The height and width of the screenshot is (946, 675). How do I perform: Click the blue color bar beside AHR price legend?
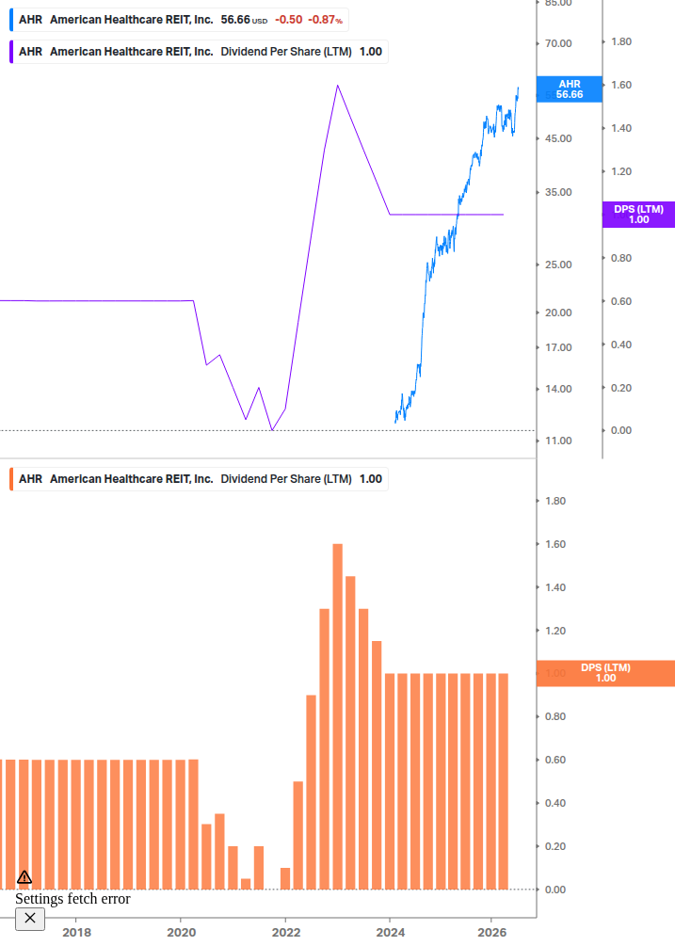[x=11, y=20]
